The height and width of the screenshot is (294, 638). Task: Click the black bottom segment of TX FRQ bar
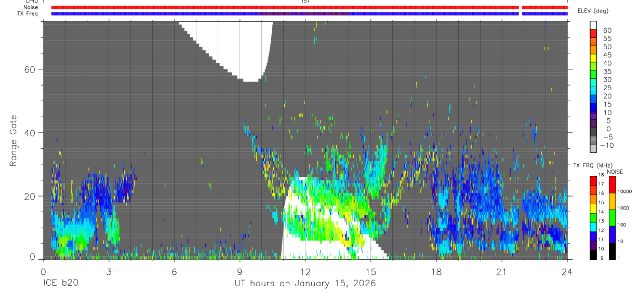coord(593,254)
